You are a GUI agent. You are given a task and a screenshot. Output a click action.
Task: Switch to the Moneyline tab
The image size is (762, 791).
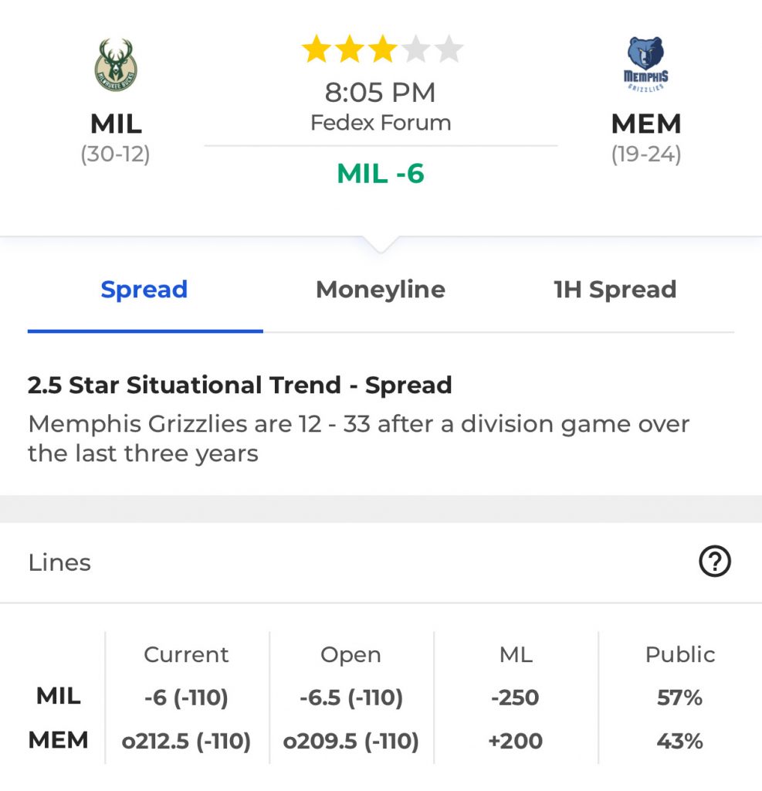[381, 290]
